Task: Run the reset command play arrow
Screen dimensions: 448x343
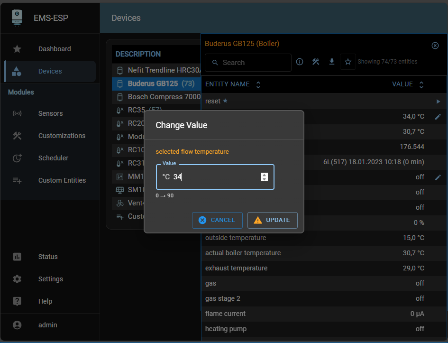Action: pos(438,101)
